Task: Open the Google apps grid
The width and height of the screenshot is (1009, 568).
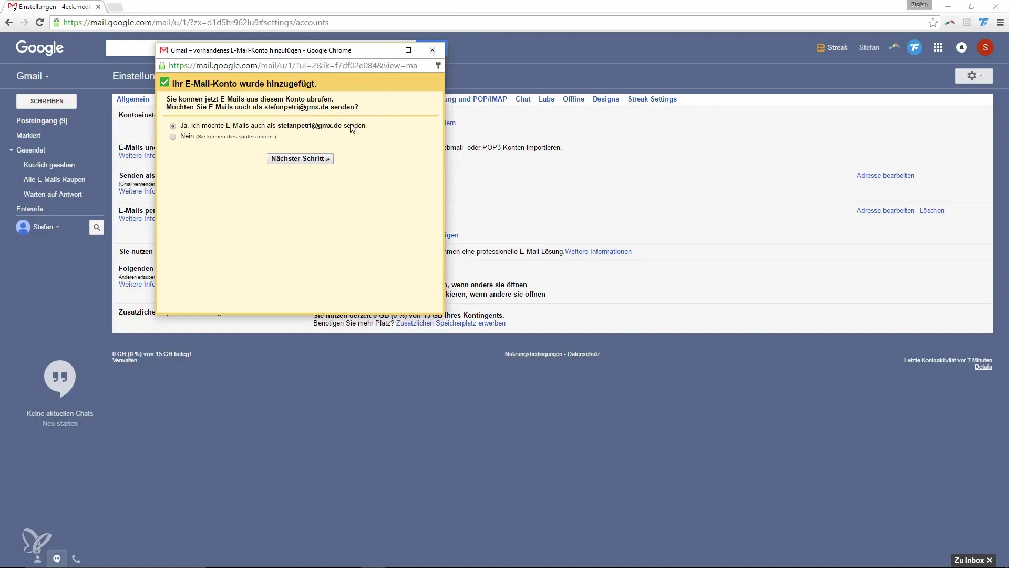Action: 938,47
